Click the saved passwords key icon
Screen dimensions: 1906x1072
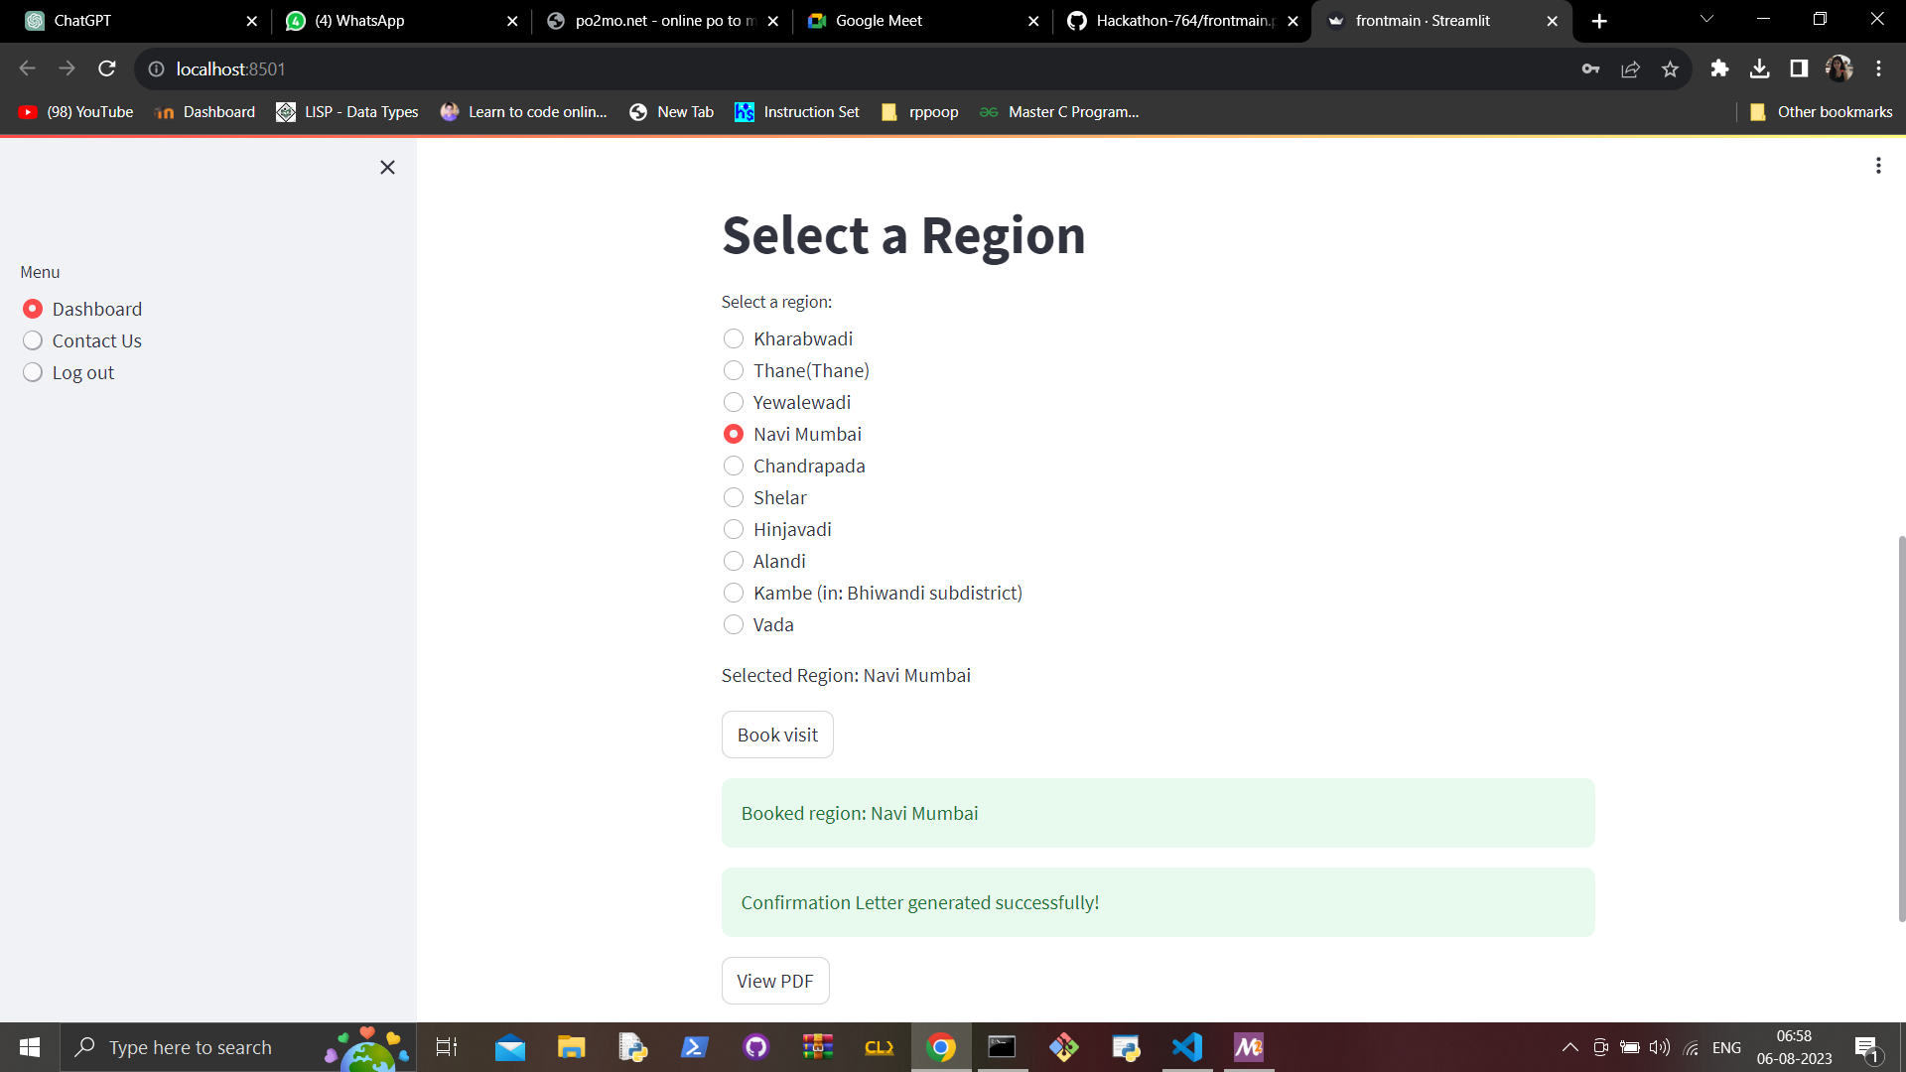tap(1590, 68)
